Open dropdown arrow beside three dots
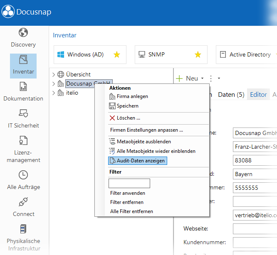 219,78
